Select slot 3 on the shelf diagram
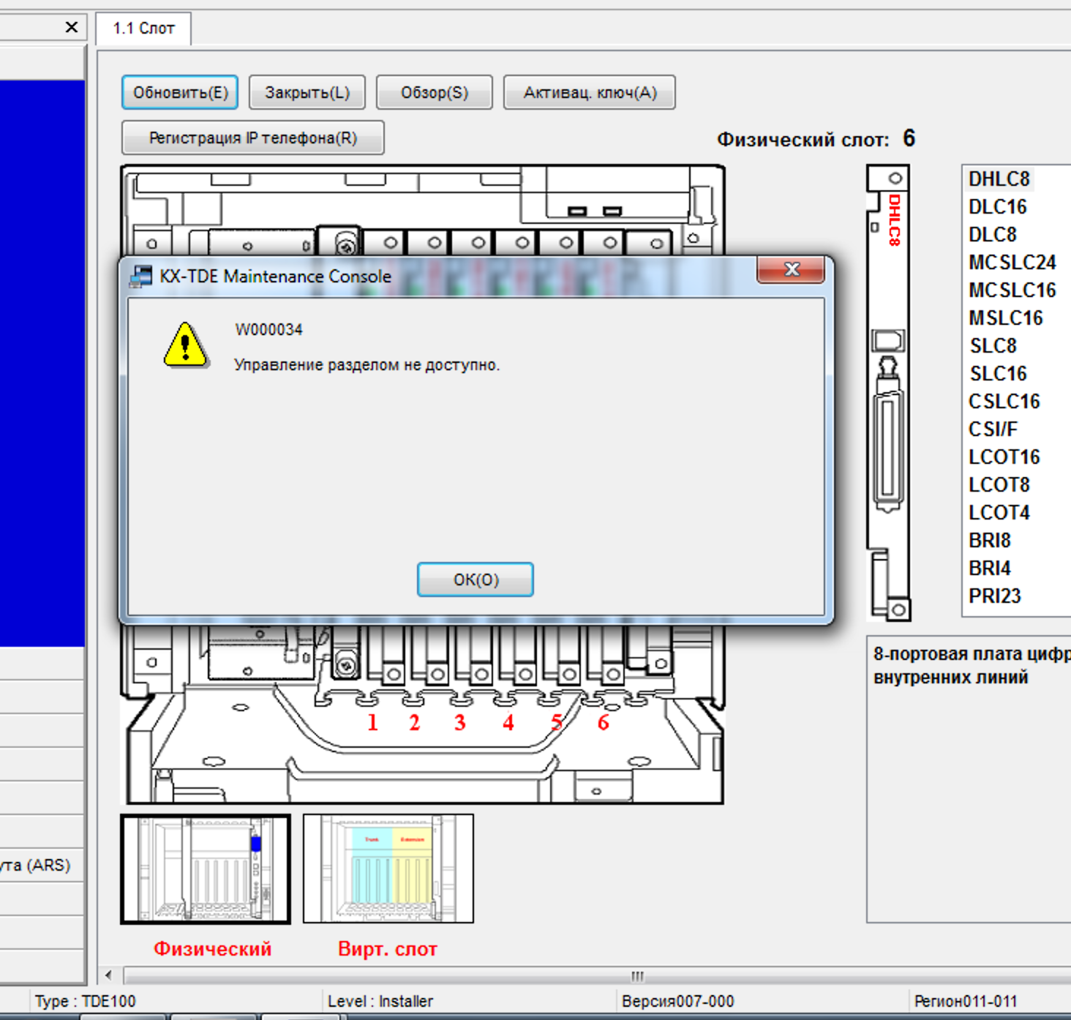The width and height of the screenshot is (1071, 1020). [x=459, y=723]
